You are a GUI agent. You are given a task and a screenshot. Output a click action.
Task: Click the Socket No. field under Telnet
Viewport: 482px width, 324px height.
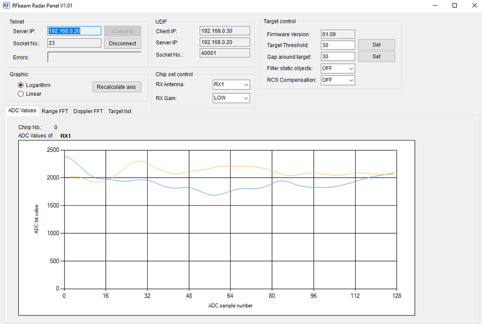(73, 43)
